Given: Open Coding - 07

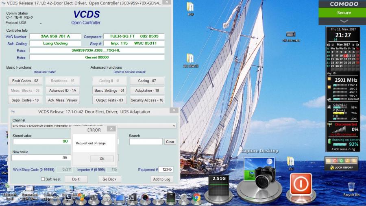Looking at the screenshot, I should pyautogui.click(x=147, y=81).
